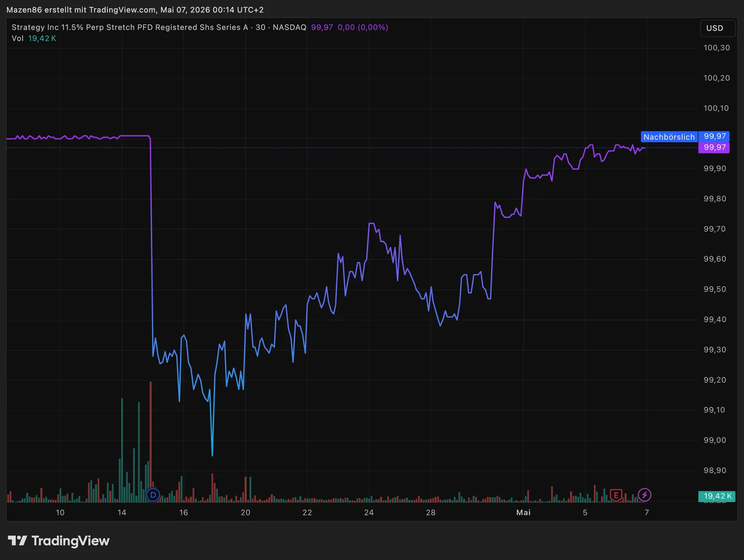
Task: Click date 28 on time axis
Action: point(431,512)
